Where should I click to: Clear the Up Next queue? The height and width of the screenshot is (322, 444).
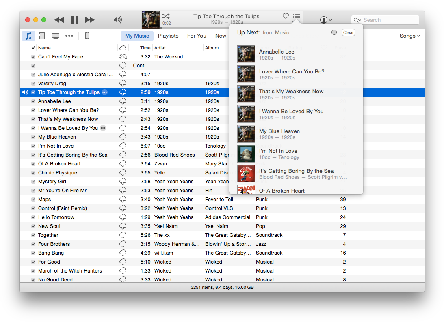(x=348, y=32)
